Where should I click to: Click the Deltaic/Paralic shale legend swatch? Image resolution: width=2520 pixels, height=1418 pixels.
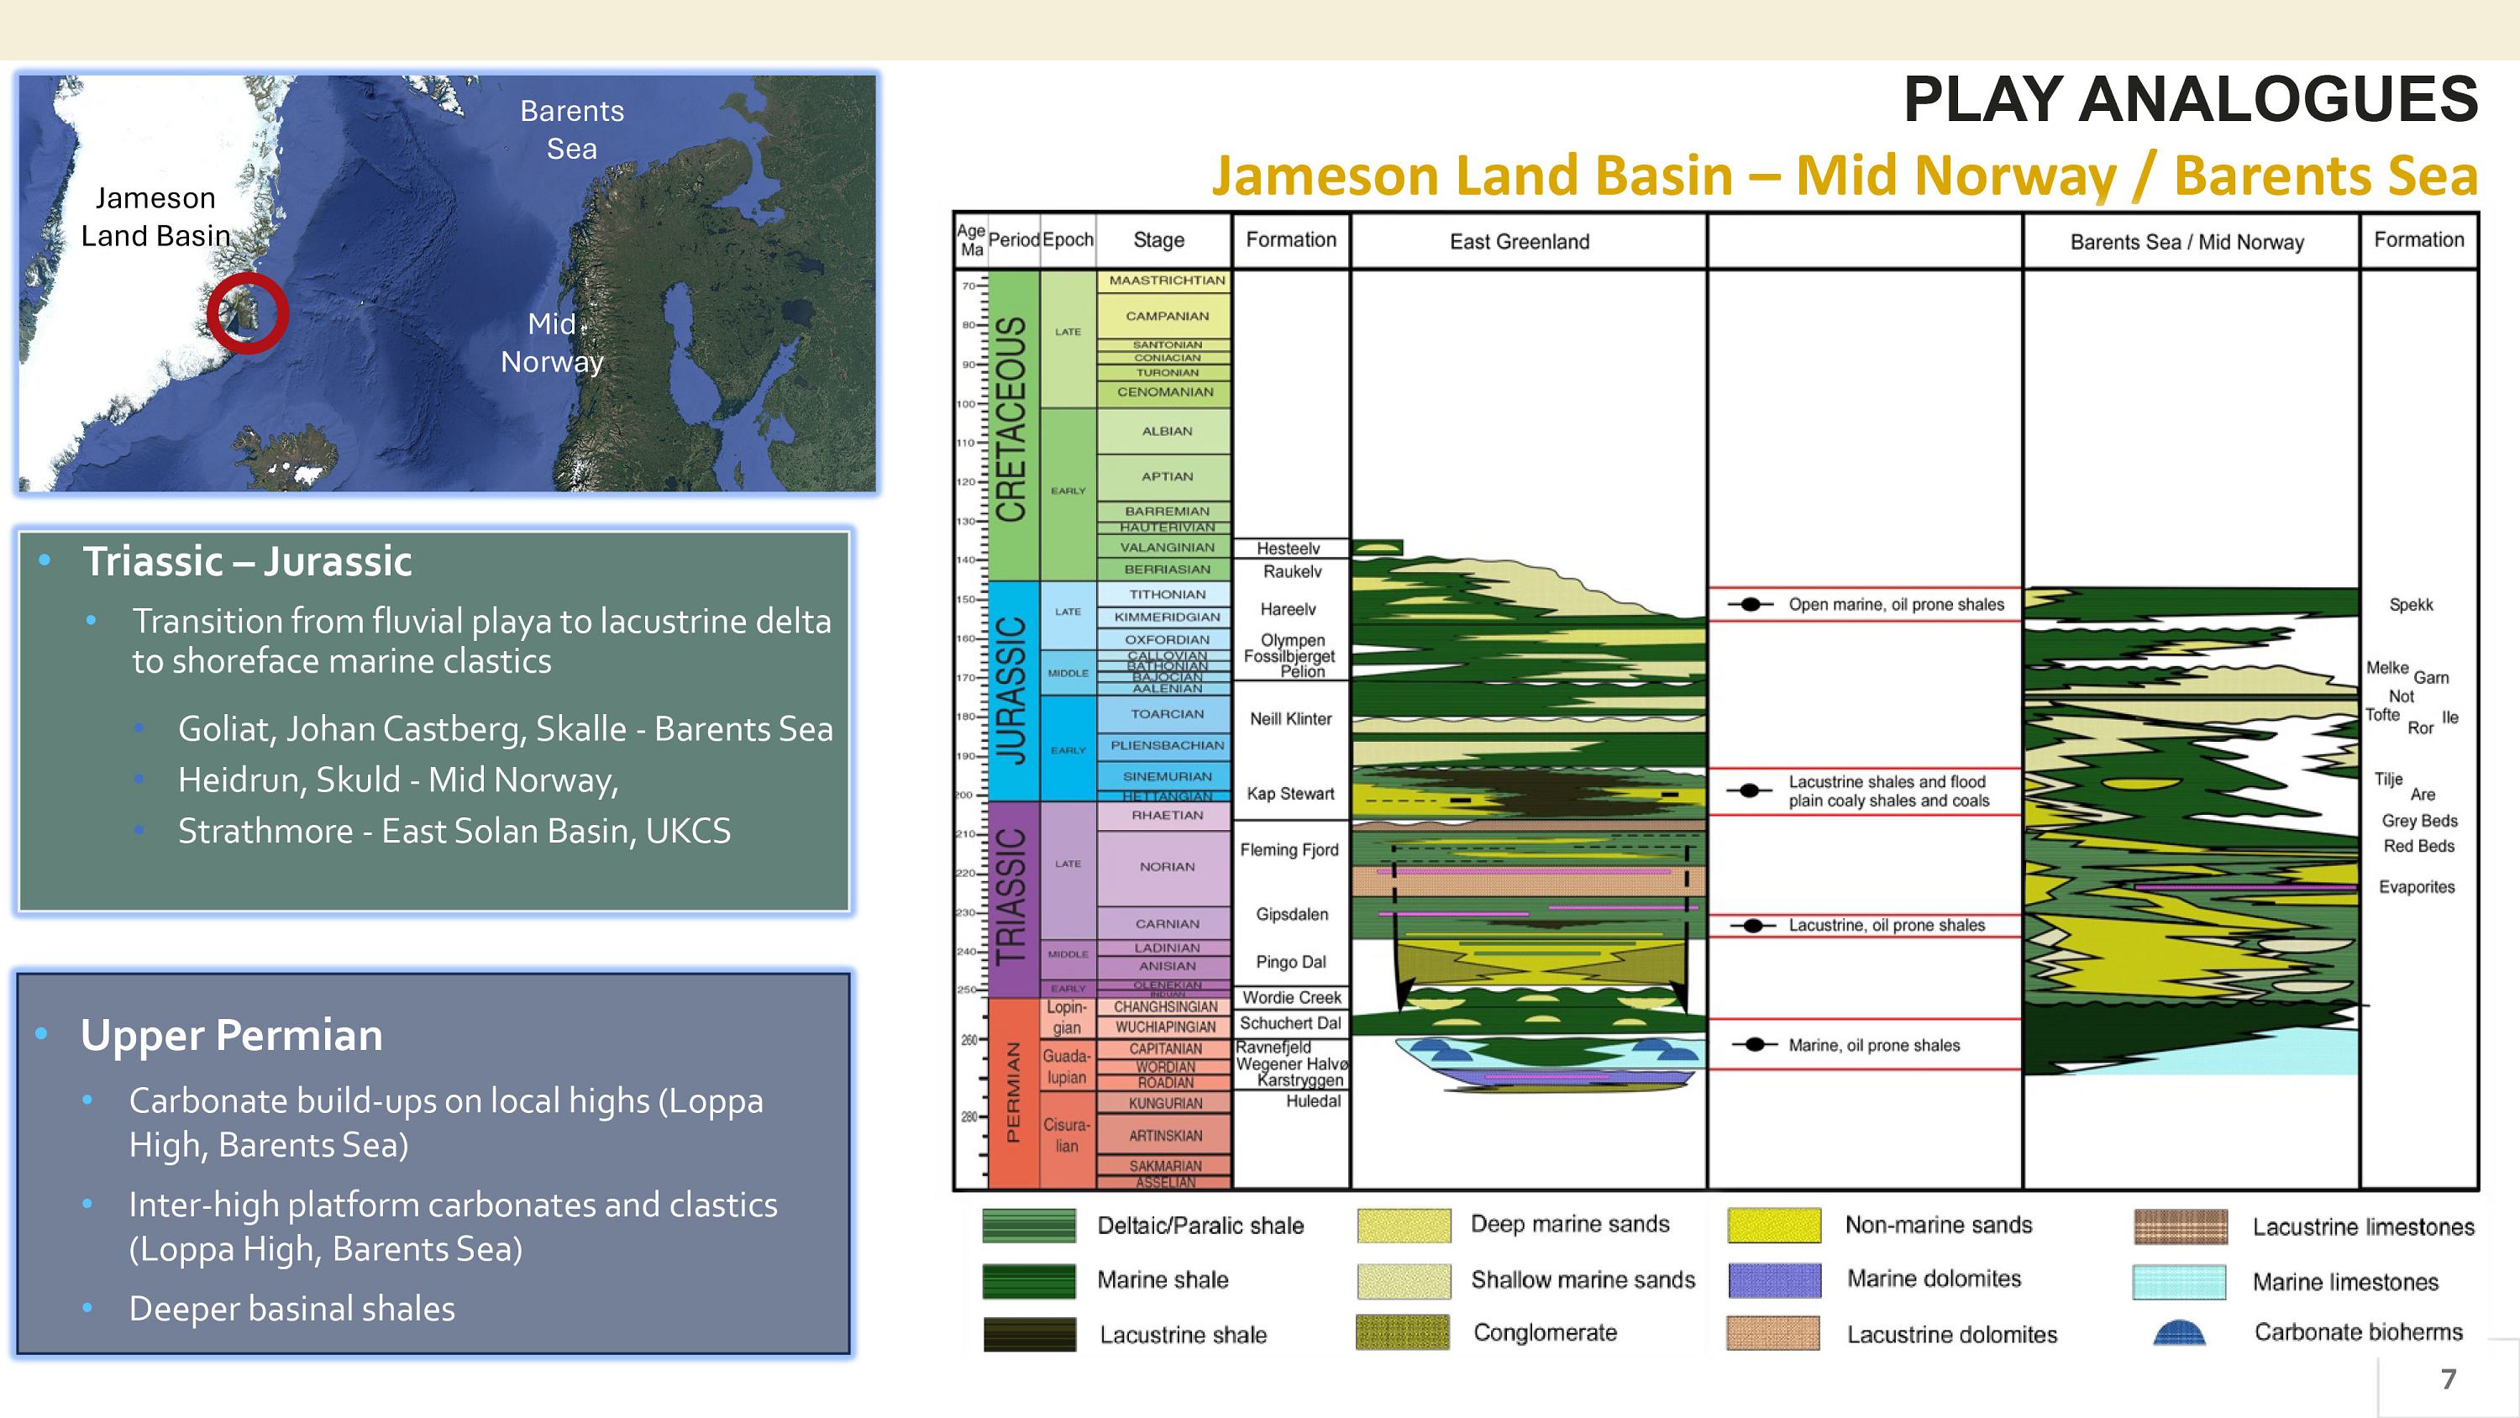coord(1028,1226)
